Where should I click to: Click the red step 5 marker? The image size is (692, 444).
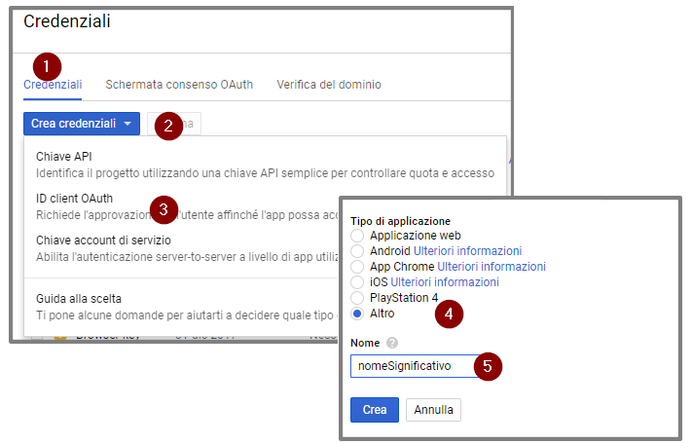(488, 366)
